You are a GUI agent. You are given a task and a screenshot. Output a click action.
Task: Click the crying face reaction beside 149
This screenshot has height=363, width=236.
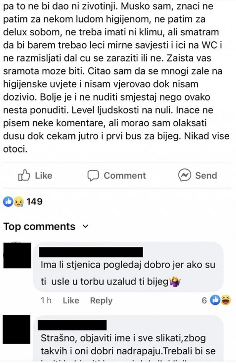(x=19, y=201)
